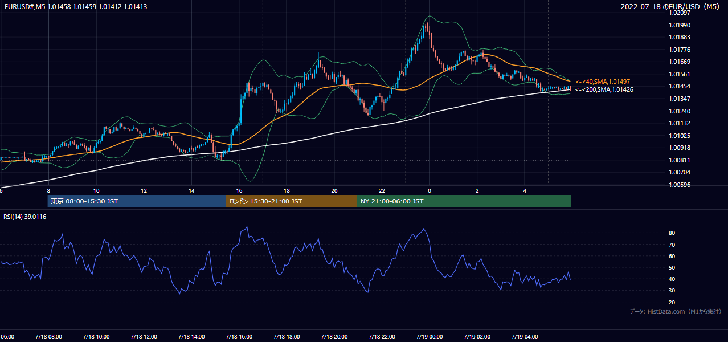
Task: Click price axis value 1.01776
Action: 680,50
